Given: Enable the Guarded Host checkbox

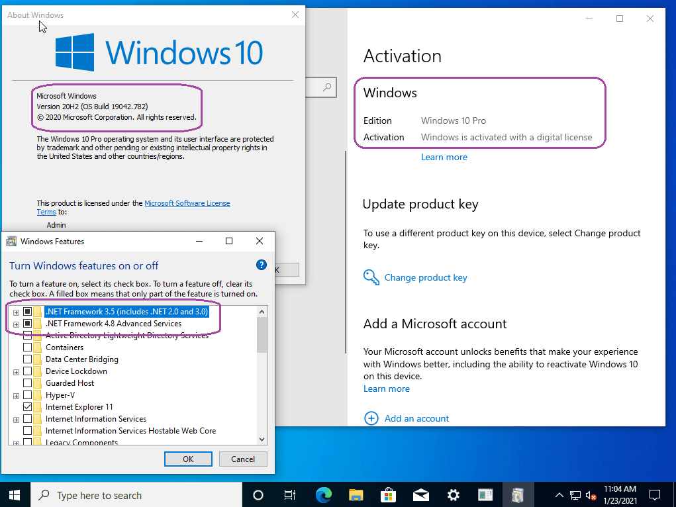Looking at the screenshot, I should [27, 383].
